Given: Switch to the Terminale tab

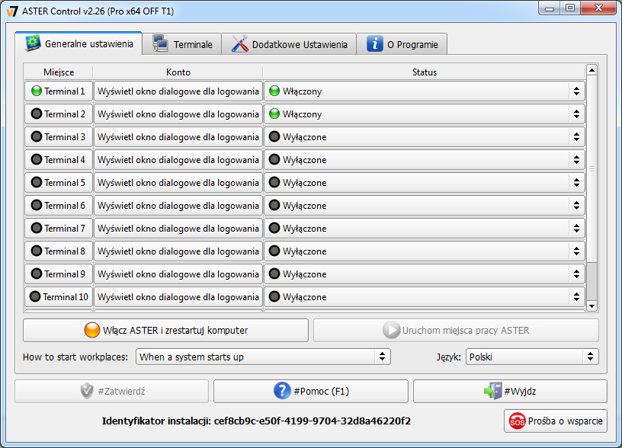Looking at the screenshot, I should point(181,44).
